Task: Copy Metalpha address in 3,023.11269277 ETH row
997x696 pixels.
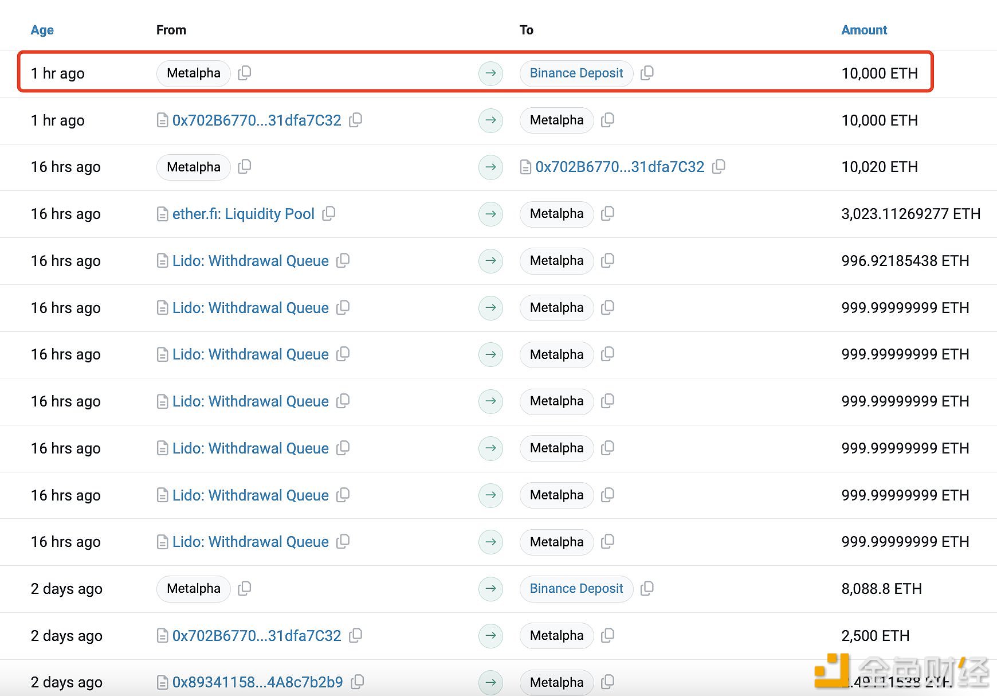Action: [607, 213]
